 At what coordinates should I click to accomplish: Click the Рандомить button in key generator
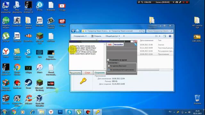click(x=75, y=73)
